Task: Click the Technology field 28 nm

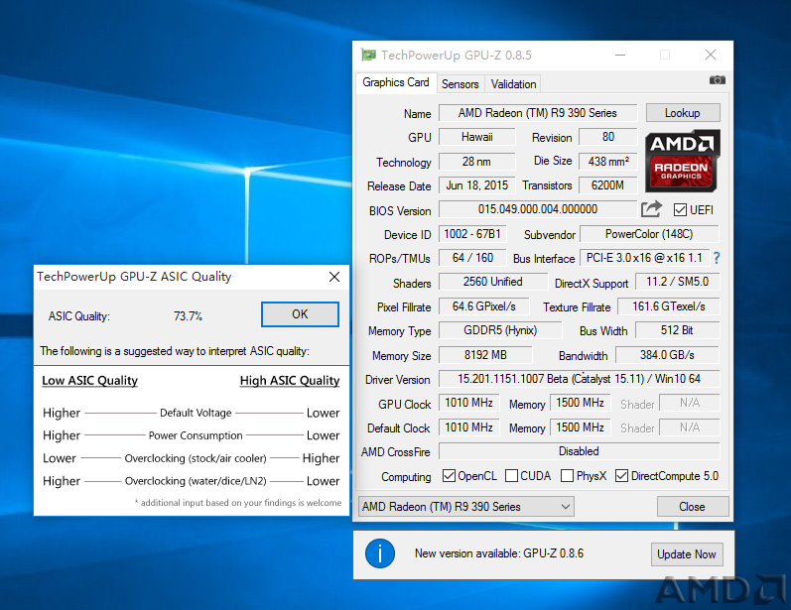Action: [x=477, y=162]
